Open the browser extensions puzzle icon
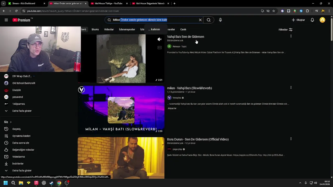Screen dimensions: 333x187 (x=308, y=11)
